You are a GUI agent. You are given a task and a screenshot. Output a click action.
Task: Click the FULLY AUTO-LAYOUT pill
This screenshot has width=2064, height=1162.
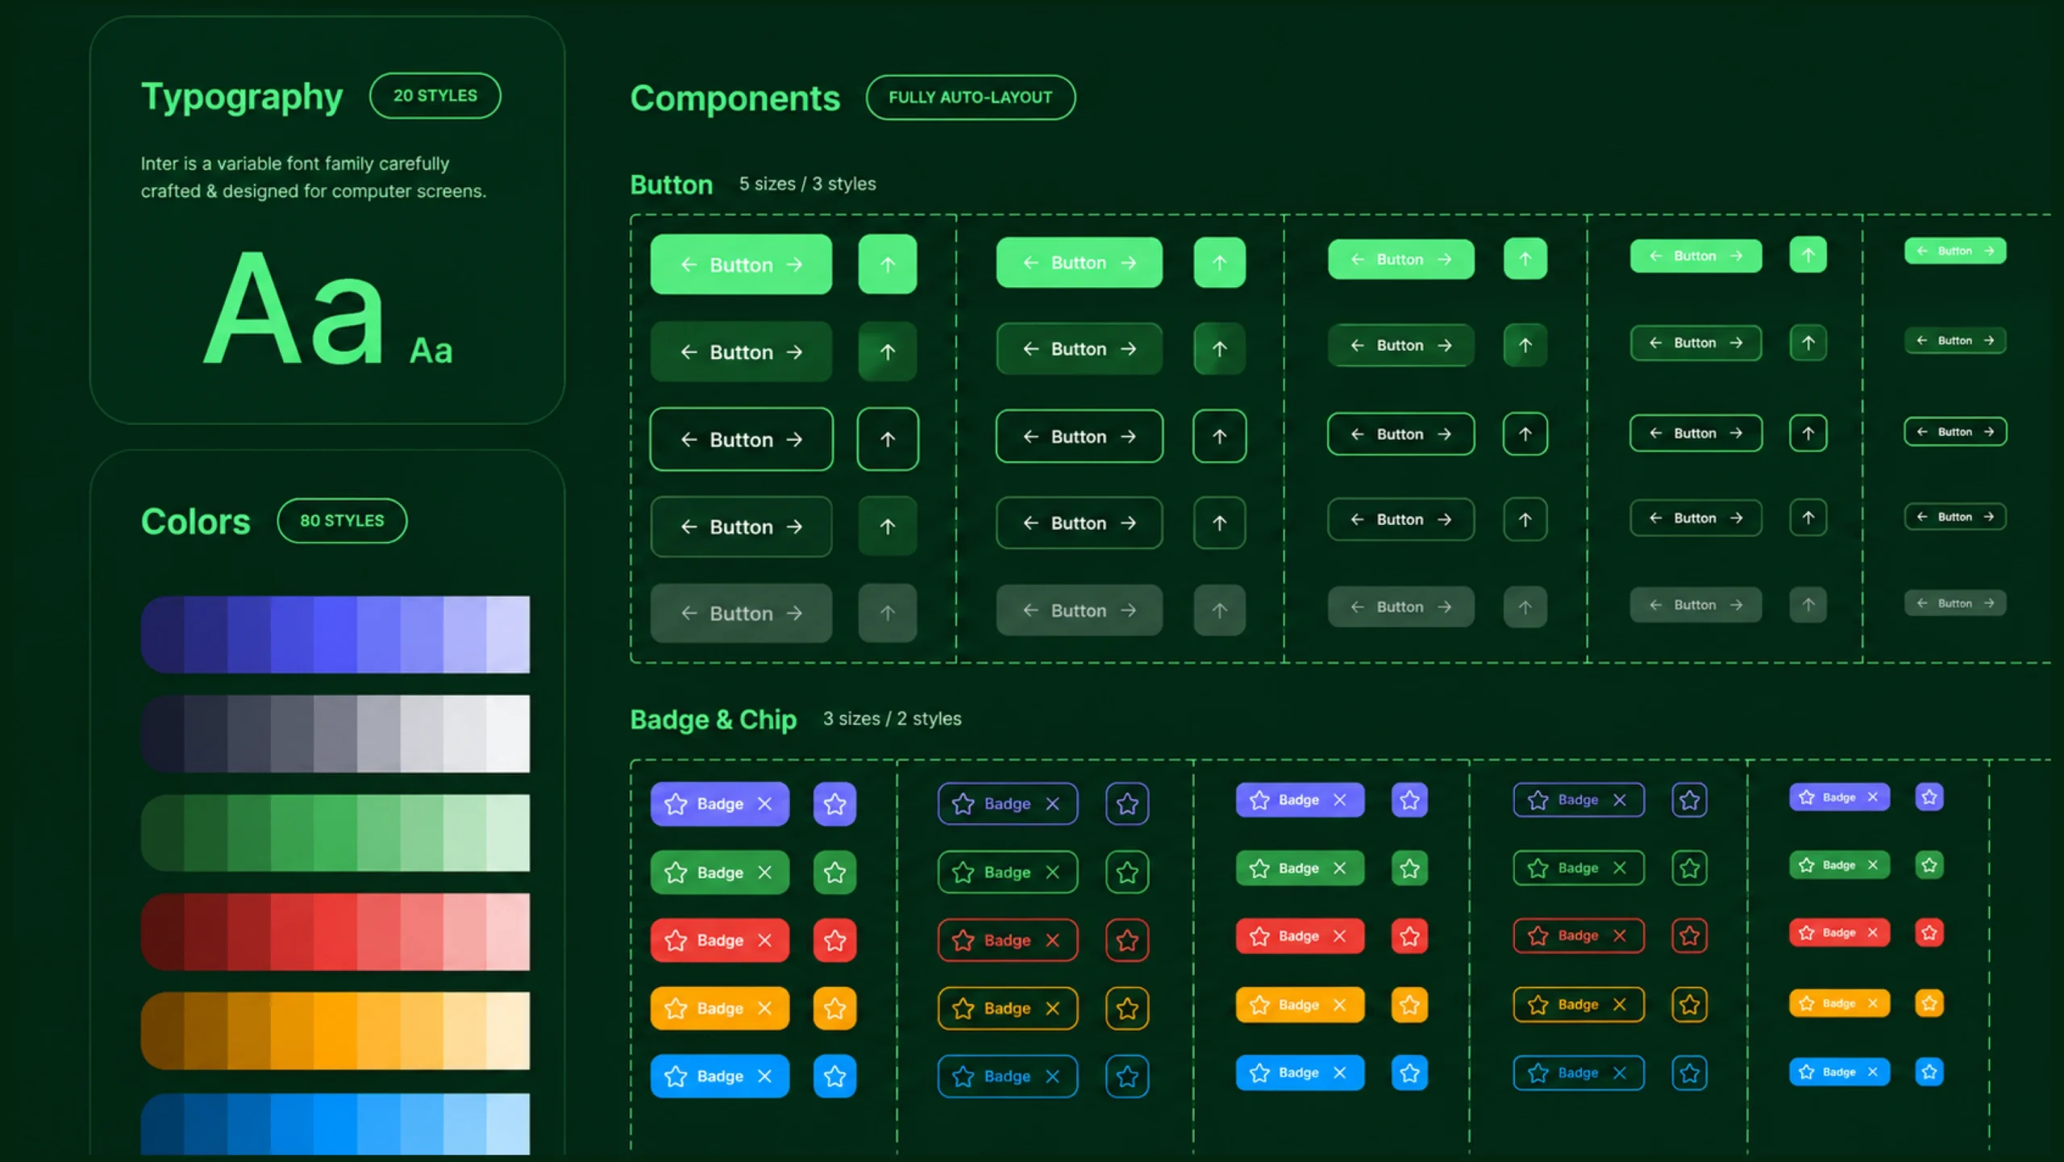point(971,97)
